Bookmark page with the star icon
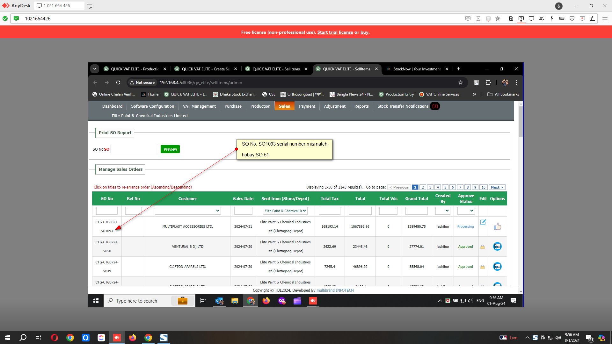 pyautogui.click(x=460, y=82)
